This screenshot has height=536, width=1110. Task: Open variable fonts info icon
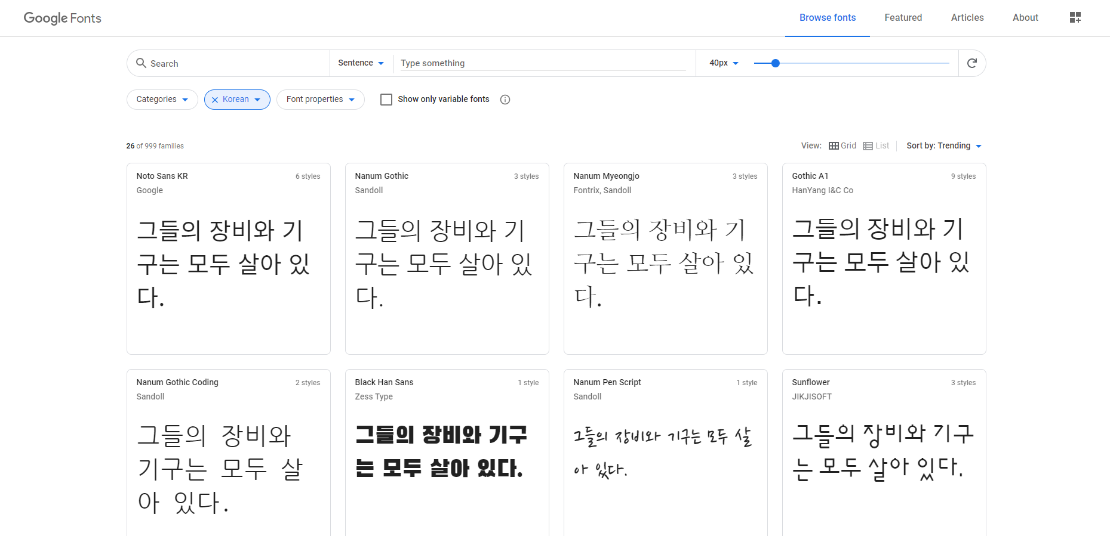(505, 100)
